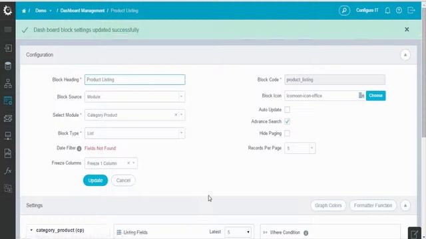Open the help question mark icon
The height and width of the screenshot is (239, 426).
399,11
